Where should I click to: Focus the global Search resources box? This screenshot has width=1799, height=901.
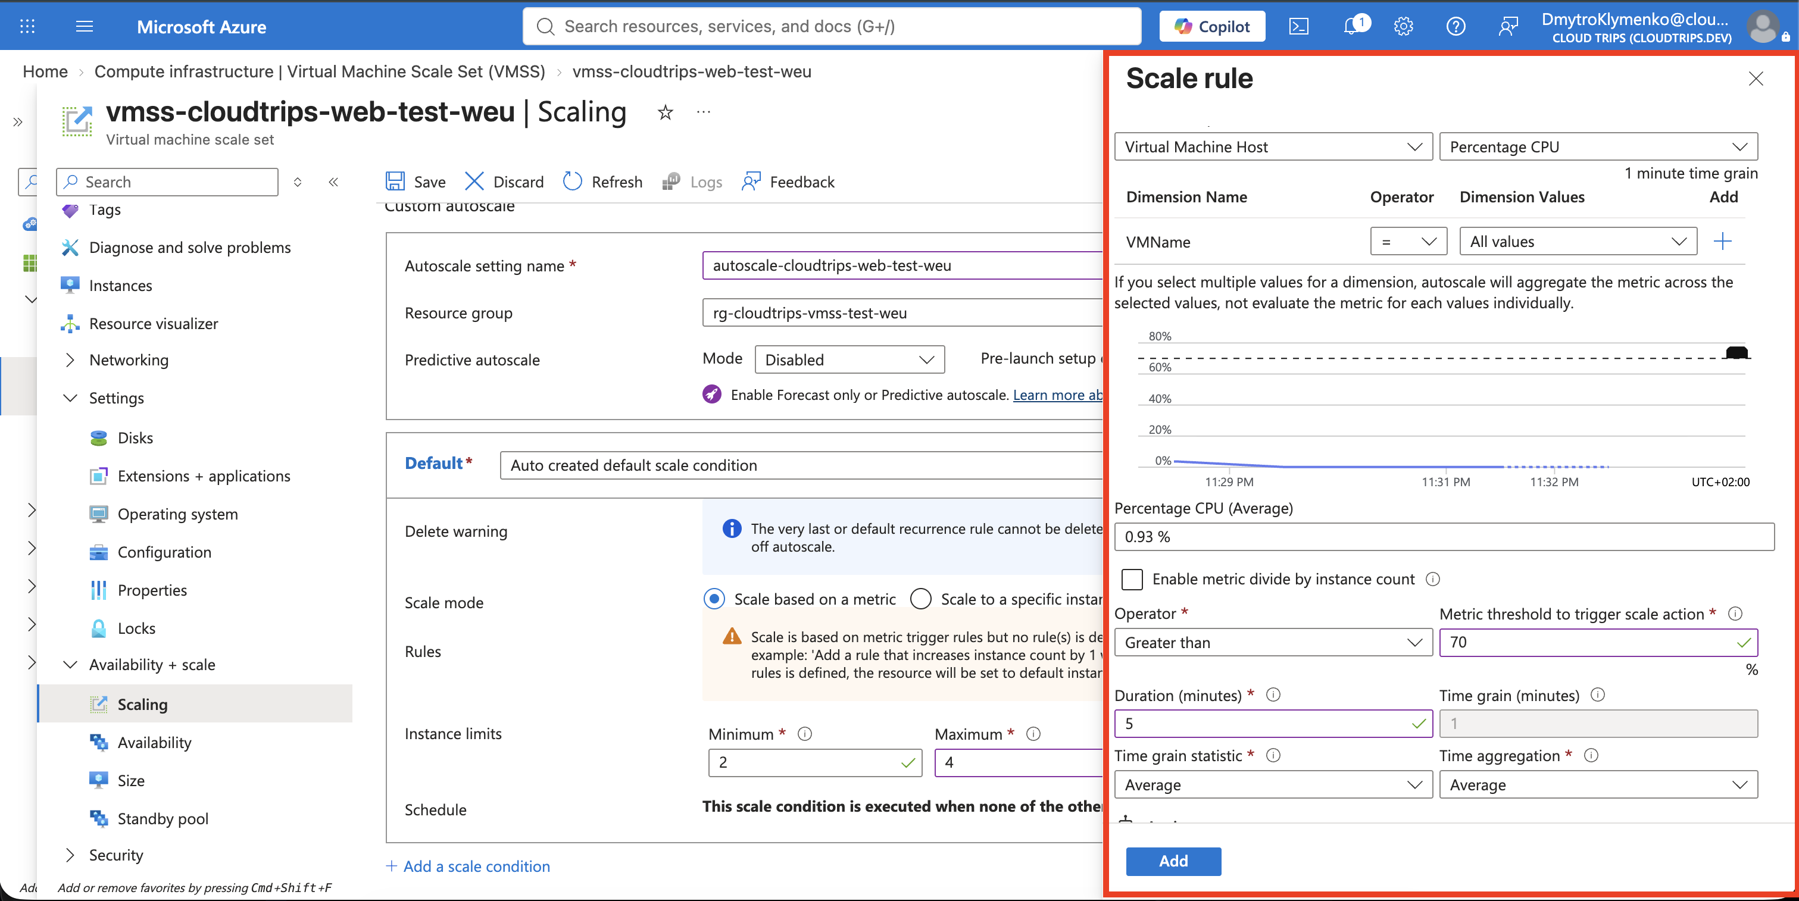pyautogui.click(x=832, y=27)
